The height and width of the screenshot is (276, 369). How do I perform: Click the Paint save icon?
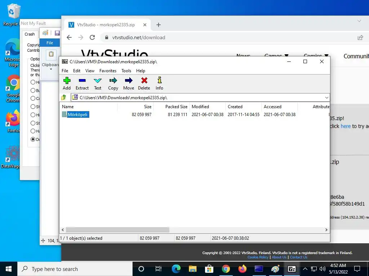coord(57,33)
